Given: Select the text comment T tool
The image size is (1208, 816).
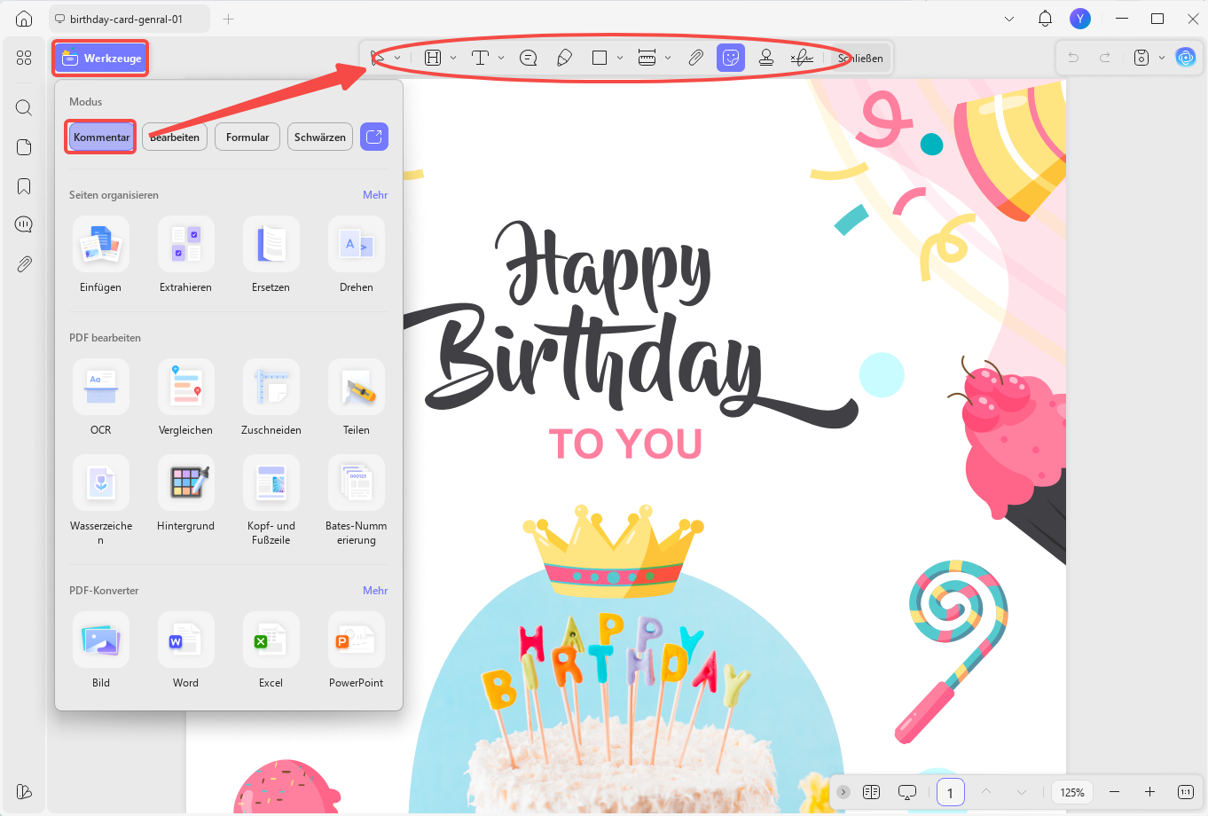Looking at the screenshot, I should (480, 58).
